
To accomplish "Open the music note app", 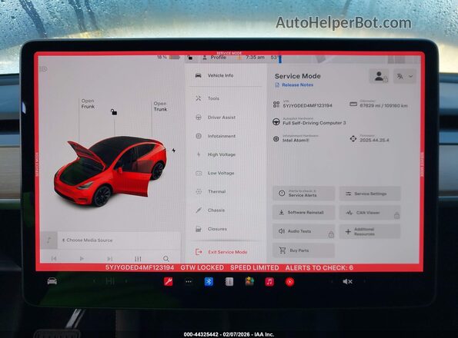I will click(x=269, y=281).
